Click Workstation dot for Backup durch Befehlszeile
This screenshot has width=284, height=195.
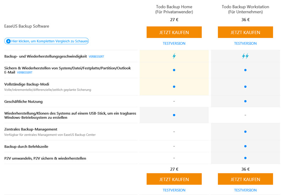pyautogui.click(x=245, y=146)
